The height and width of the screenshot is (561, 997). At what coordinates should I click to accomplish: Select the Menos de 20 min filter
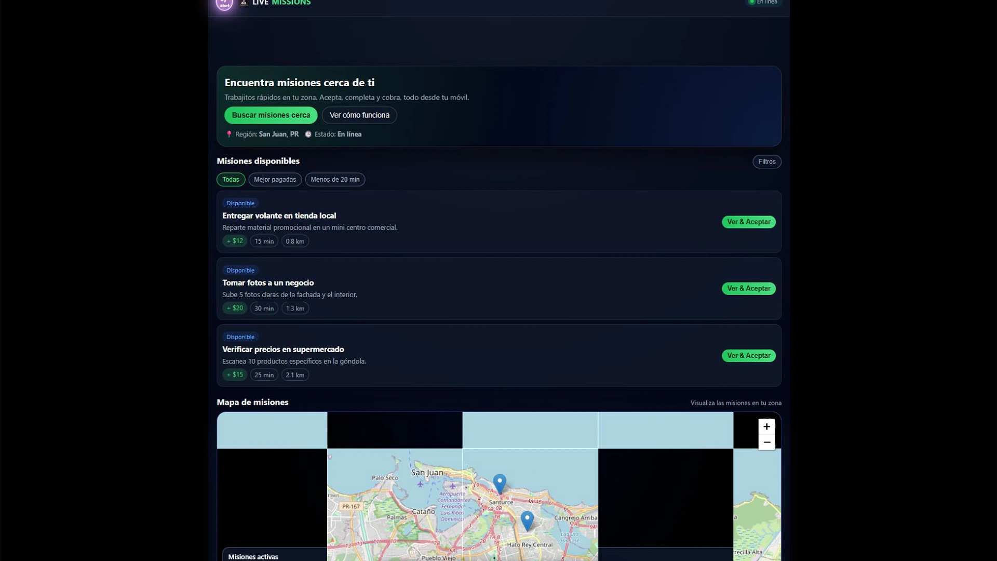point(335,179)
